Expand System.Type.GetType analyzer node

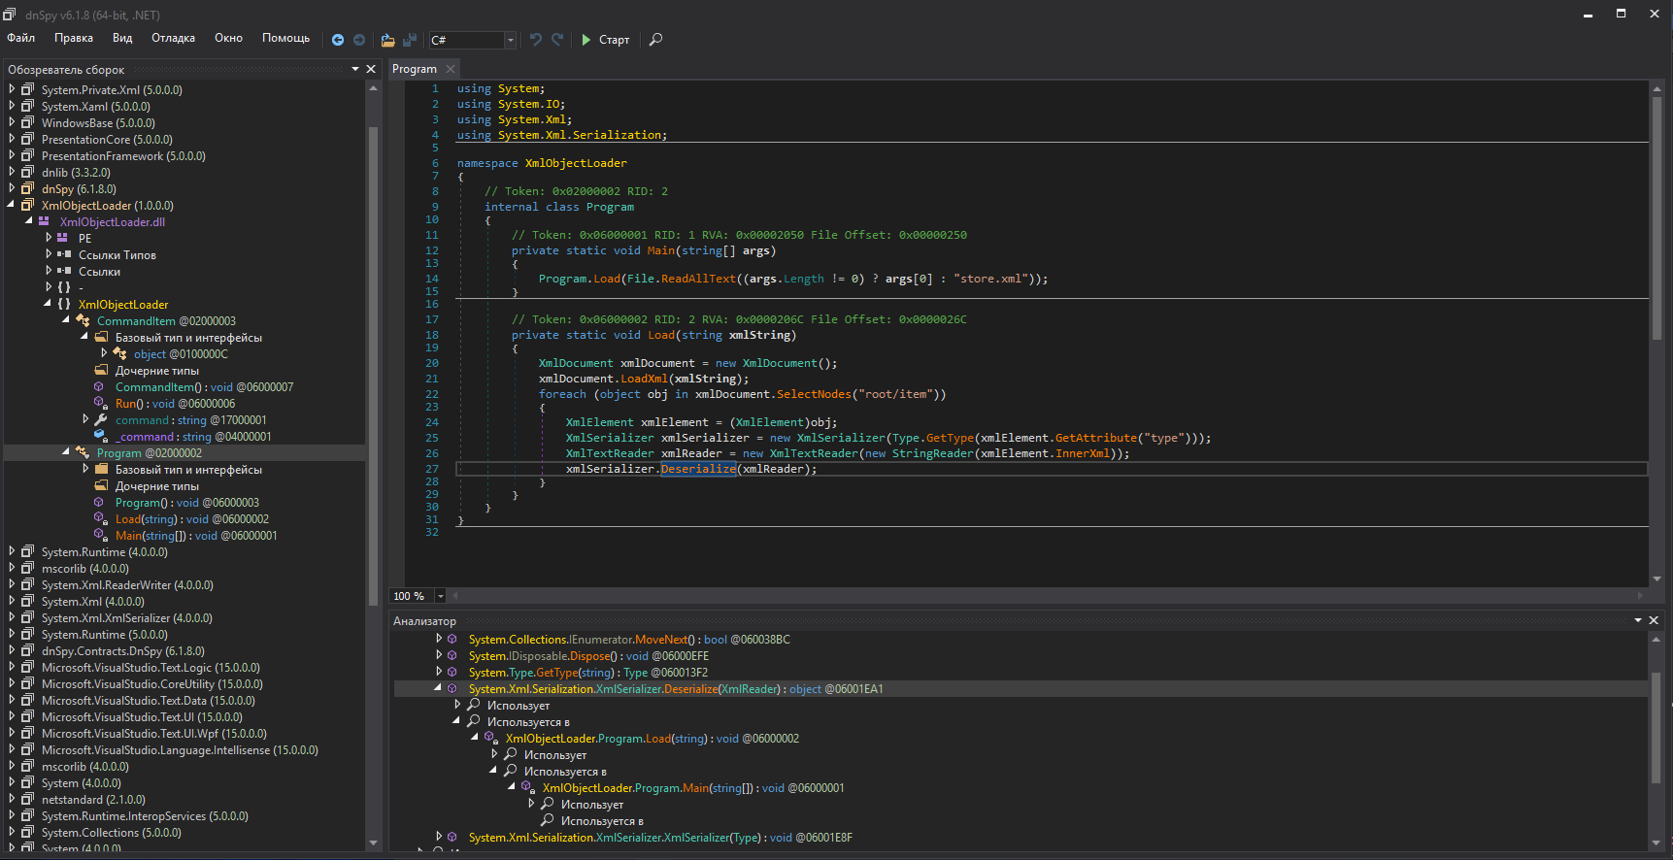click(439, 672)
